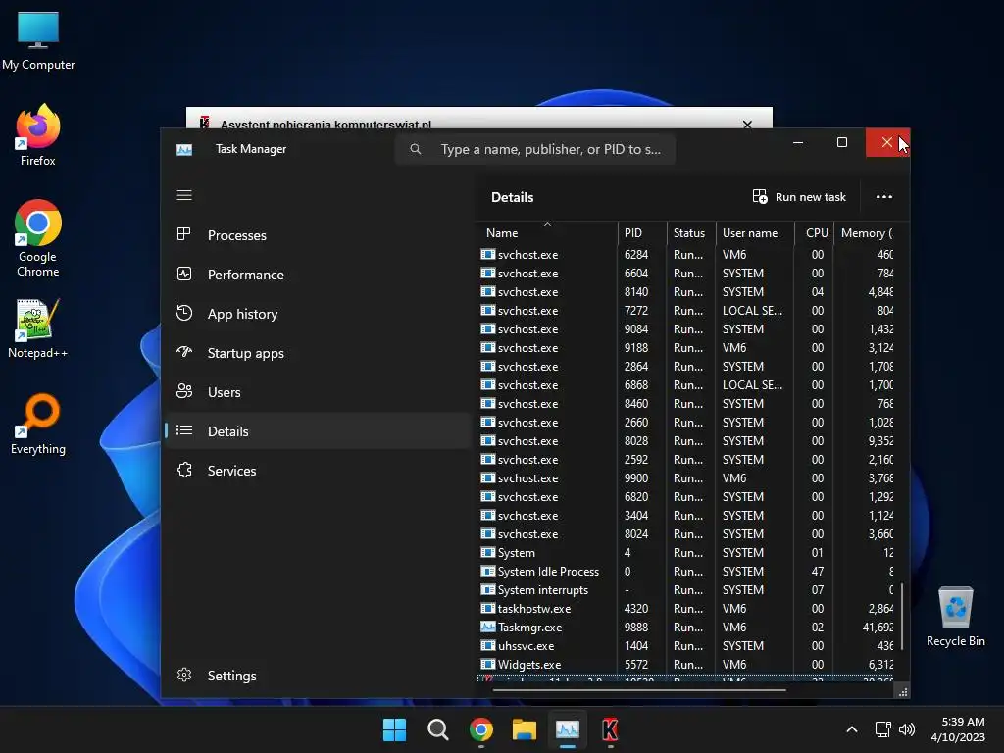The width and height of the screenshot is (1004, 753).
Task: Click the Taskmgr.exe process icon
Action: [x=488, y=627]
